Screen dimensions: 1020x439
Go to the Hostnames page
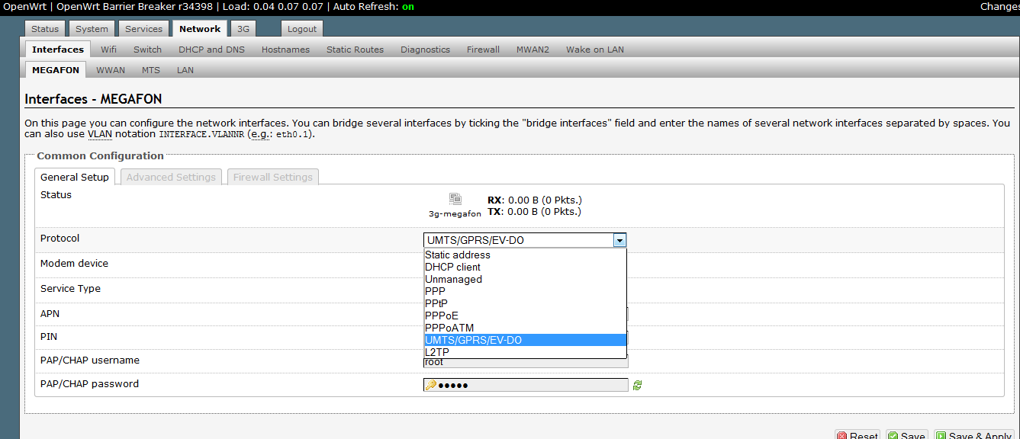pyautogui.click(x=285, y=50)
